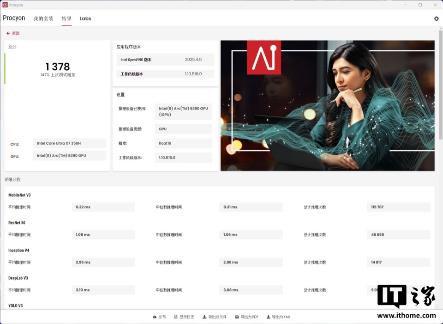Click the export as file download icon
The width and height of the screenshot is (443, 324).
pos(204,317)
